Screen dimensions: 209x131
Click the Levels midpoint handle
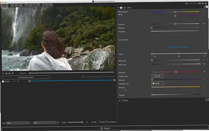point(179,54)
